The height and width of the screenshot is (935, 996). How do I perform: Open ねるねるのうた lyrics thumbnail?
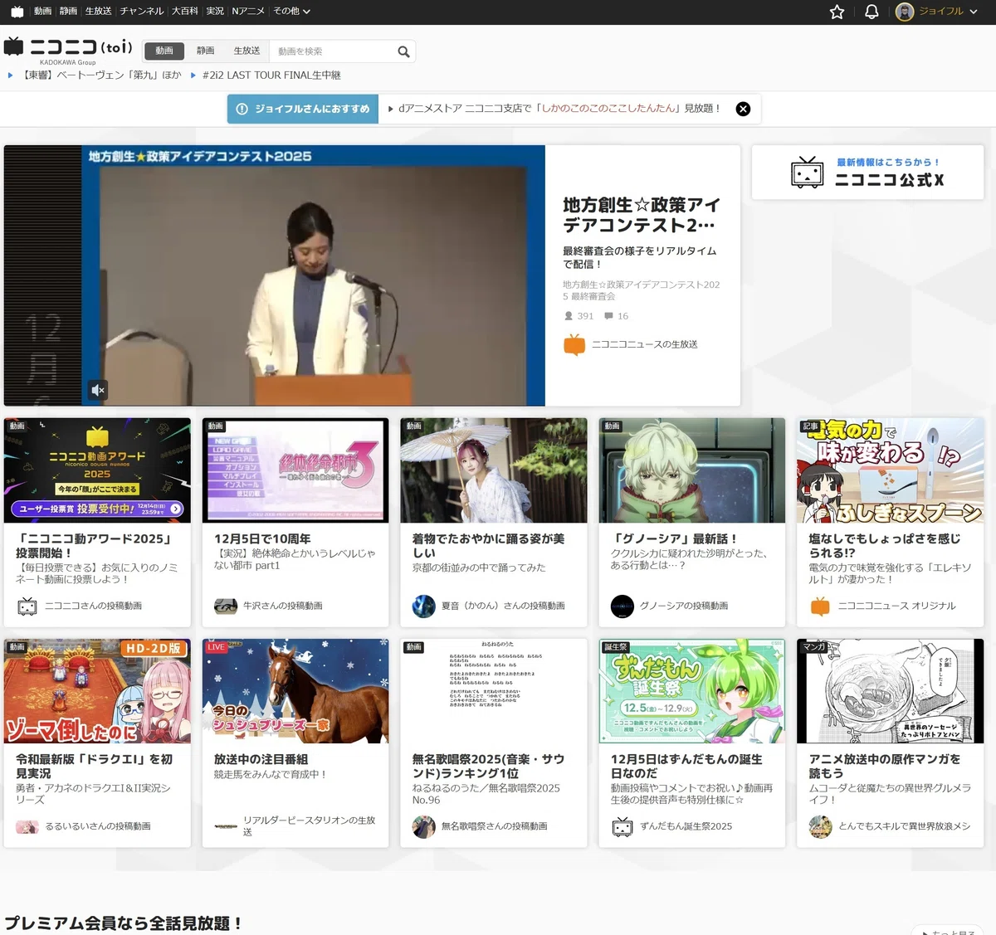[494, 691]
